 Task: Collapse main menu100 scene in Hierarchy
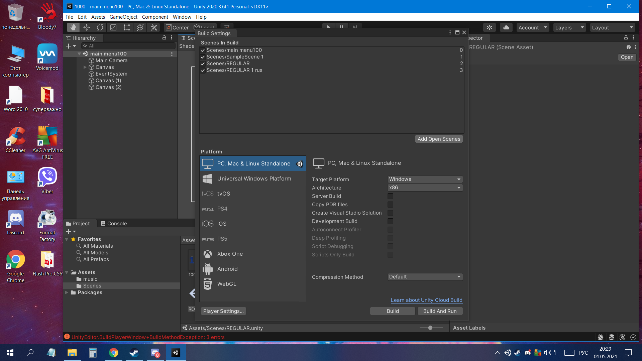coord(79,54)
